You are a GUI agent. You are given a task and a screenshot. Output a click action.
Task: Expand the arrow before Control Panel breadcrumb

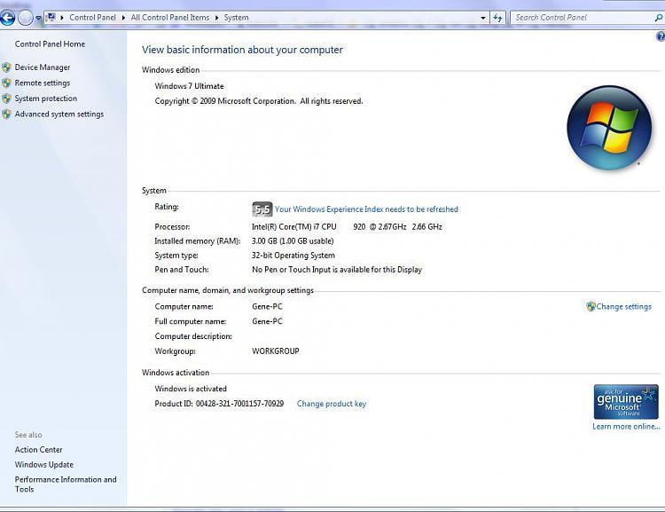(x=62, y=18)
